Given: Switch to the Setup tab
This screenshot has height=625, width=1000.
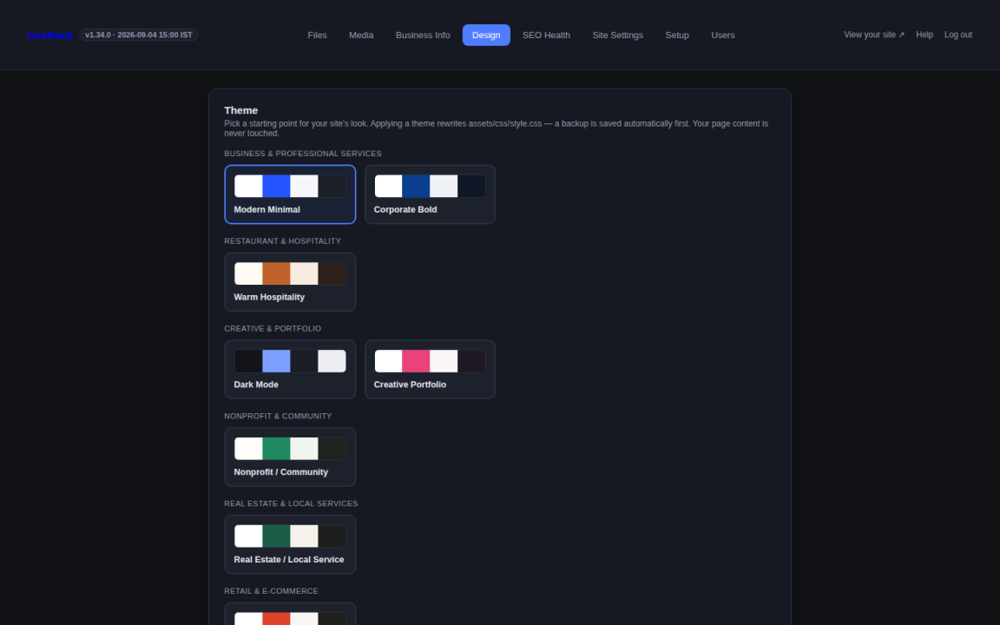Looking at the screenshot, I should (677, 35).
